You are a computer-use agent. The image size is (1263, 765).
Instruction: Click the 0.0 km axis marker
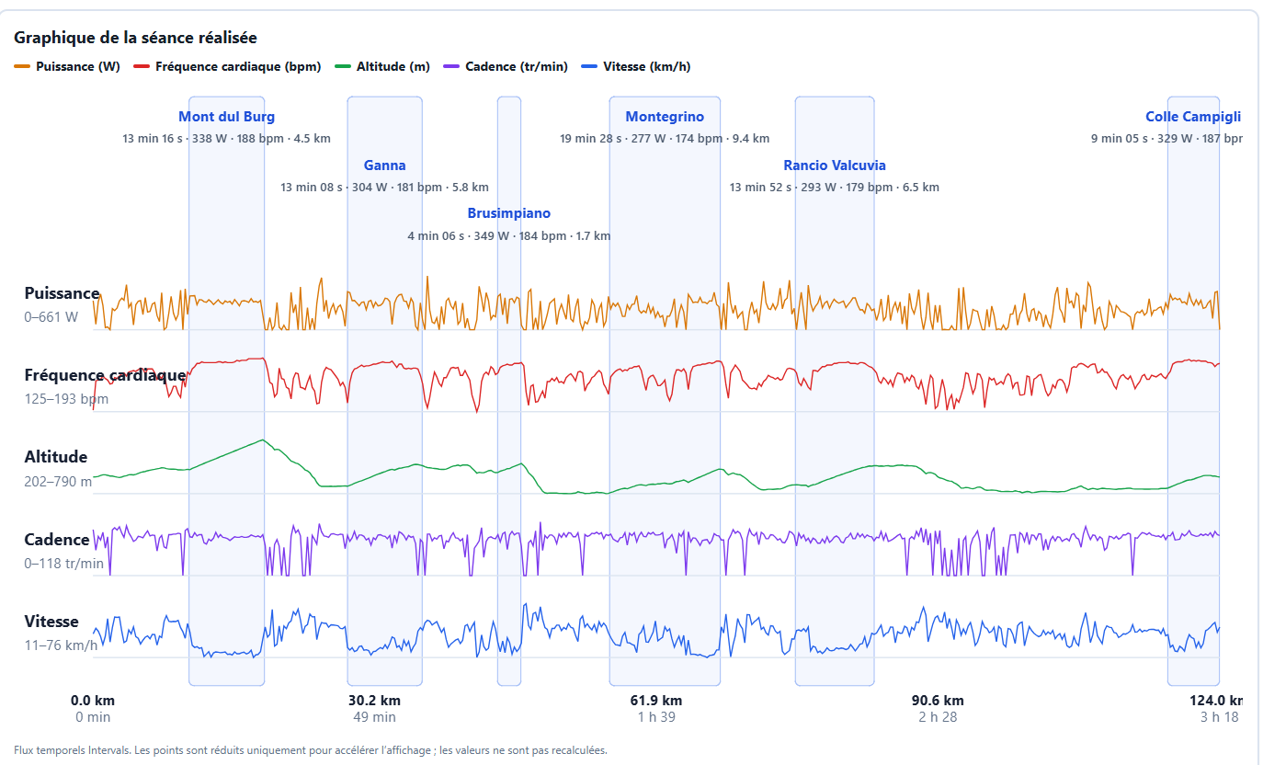coord(93,701)
